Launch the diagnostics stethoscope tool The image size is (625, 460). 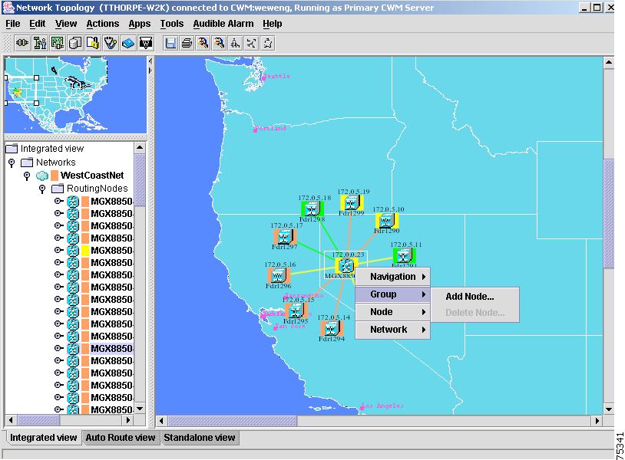click(x=111, y=43)
